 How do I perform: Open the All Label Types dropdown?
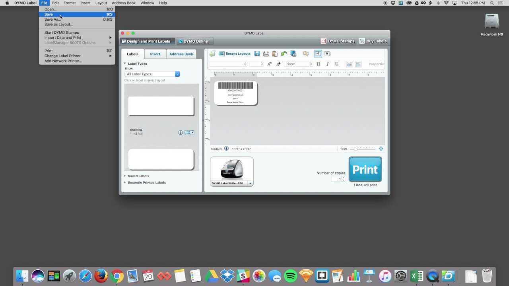click(x=152, y=74)
